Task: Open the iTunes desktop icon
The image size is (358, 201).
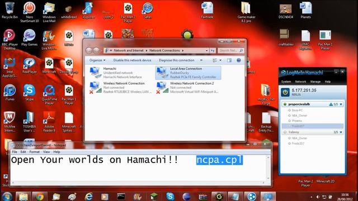Action: tap(10, 93)
